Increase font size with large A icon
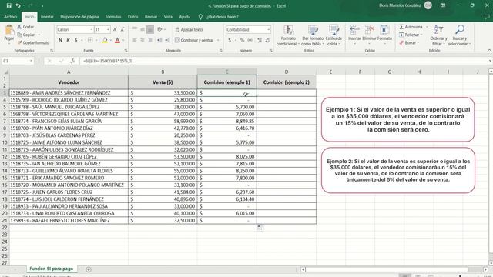 [x=115, y=29]
